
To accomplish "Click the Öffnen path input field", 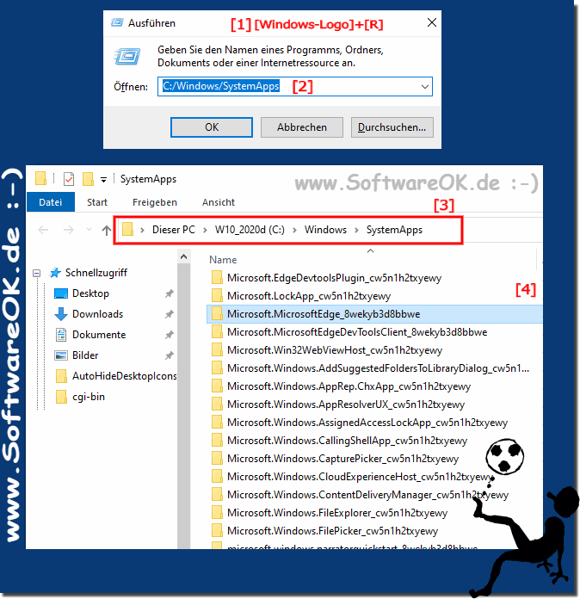I will (x=294, y=86).
